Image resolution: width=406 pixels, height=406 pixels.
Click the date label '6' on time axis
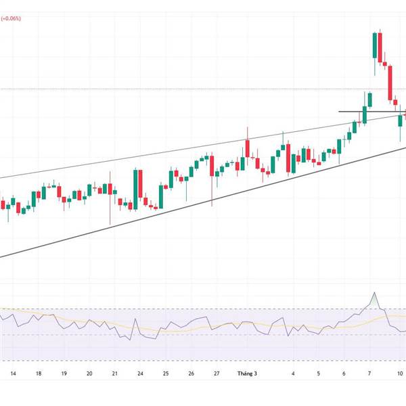[x=344, y=374]
